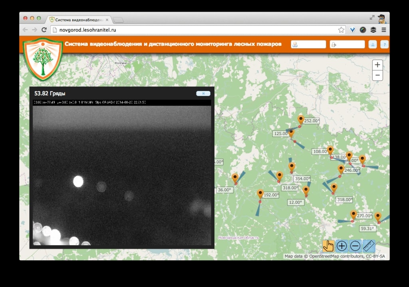Click the camera marker labeled 108.00°
Screen dimensions: 409x287
(330, 150)
